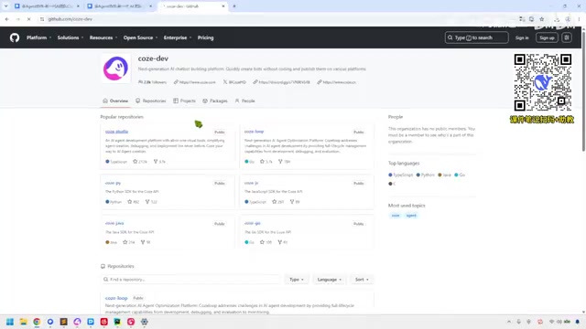Expand the Enterprise menu

pos(178,37)
